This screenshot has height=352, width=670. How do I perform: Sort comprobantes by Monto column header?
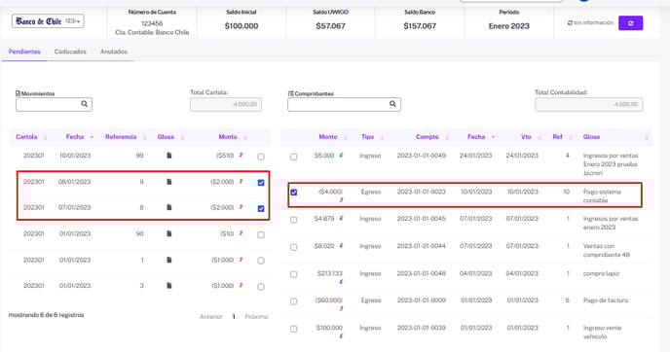coord(328,137)
